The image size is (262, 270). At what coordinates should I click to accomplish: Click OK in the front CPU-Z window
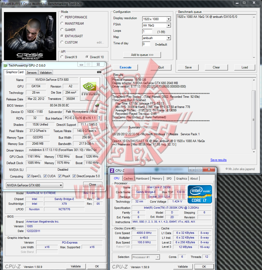pyautogui.click(x=204, y=267)
